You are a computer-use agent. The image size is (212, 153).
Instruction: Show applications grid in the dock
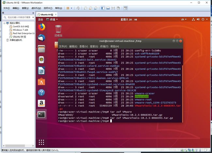click(41, 142)
